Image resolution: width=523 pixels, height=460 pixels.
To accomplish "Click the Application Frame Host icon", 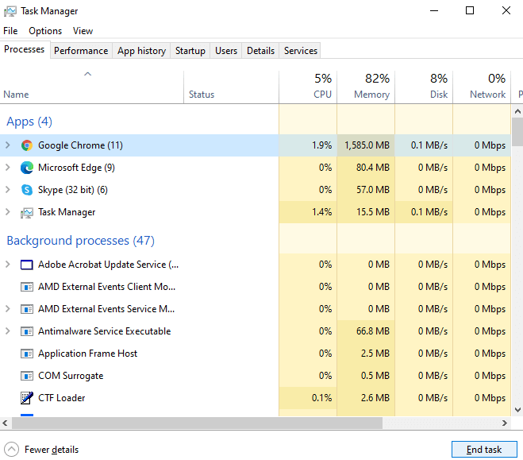I will tap(27, 354).
